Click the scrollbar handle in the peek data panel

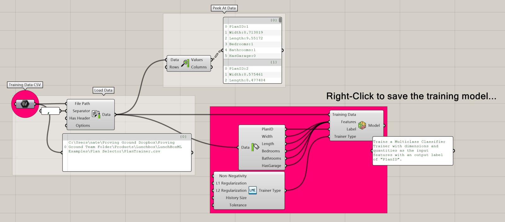(x=280, y=20)
